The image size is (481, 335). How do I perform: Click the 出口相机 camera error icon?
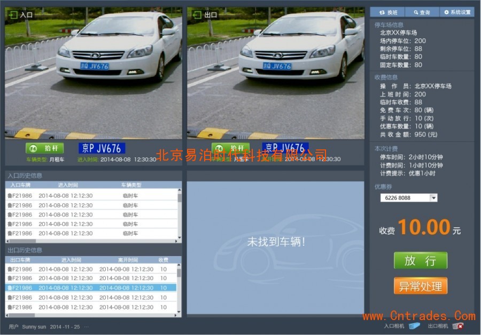click(458, 326)
